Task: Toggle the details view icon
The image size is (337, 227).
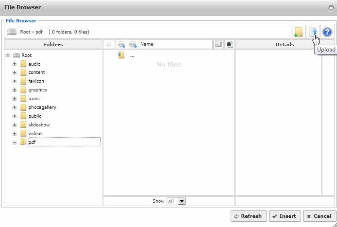Action: coord(219,44)
